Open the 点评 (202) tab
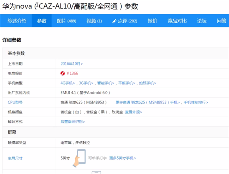This screenshot has height=174, width=229. click(127, 21)
